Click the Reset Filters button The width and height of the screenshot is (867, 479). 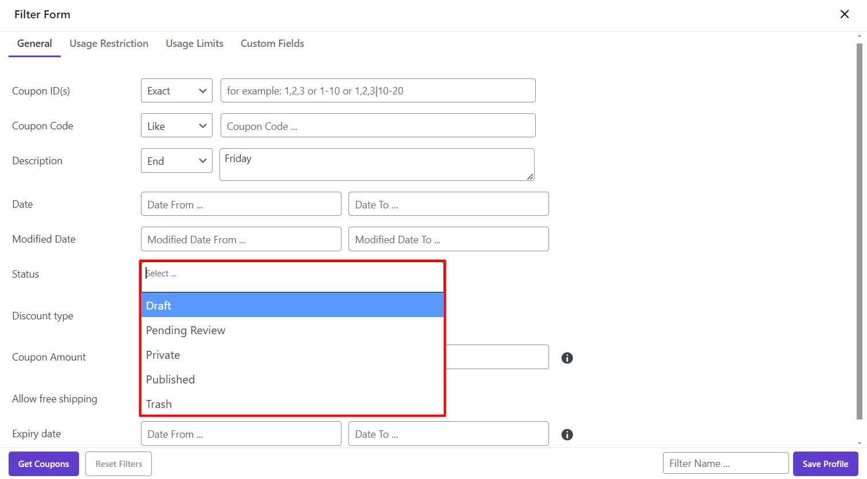(119, 464)
